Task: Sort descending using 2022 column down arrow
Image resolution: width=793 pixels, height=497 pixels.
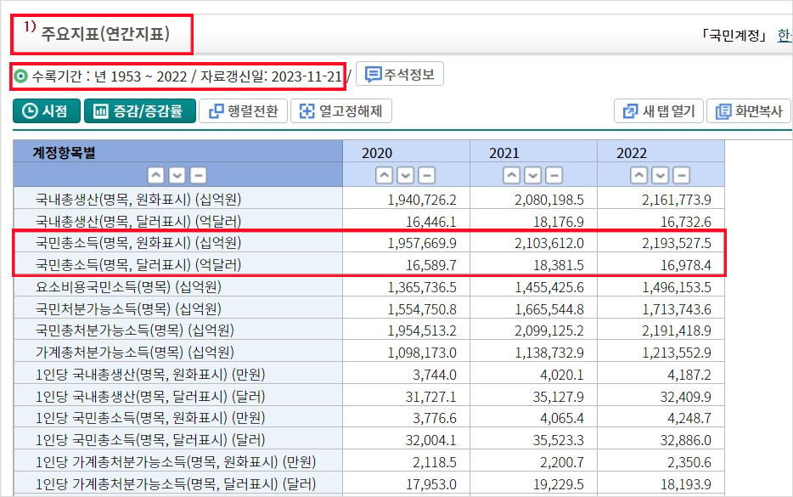Action: (x=661, y=176)
